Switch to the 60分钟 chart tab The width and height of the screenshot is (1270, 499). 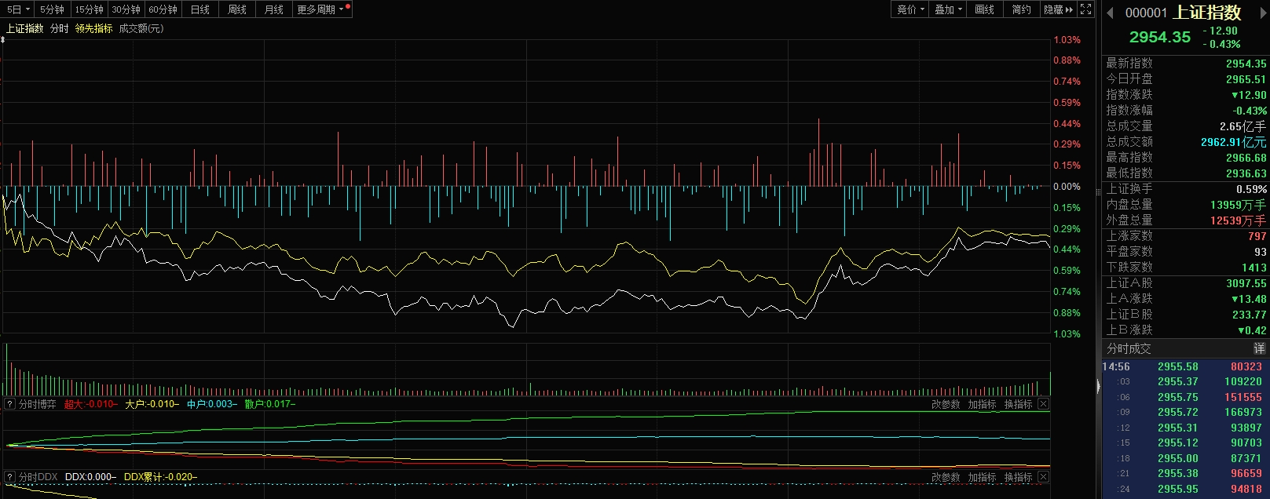[x=163, y=9]
